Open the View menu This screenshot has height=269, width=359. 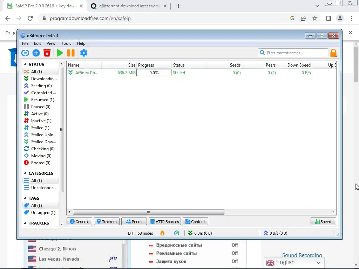(51, 43)
